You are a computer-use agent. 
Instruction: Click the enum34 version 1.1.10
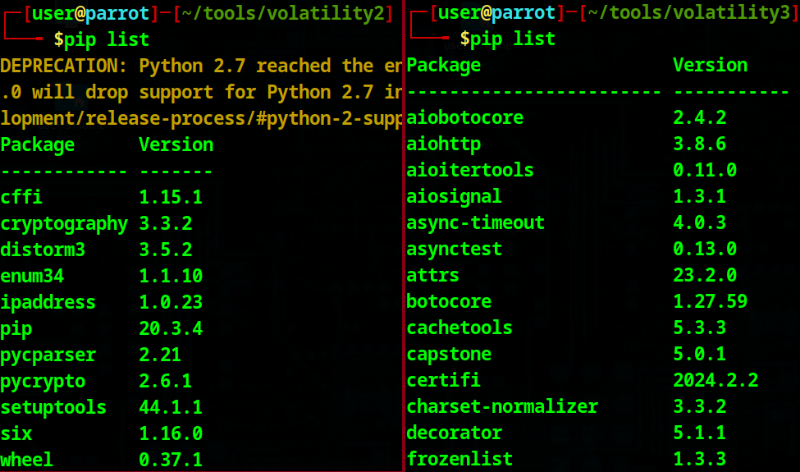coord(171,276)
